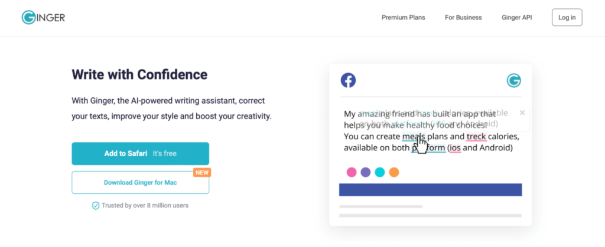Image resolution: width=605 pixels, height=247 pixels.
Task: Click the shield checkmark trust icon
Action: pyautogui.click(x=95, y=206)
